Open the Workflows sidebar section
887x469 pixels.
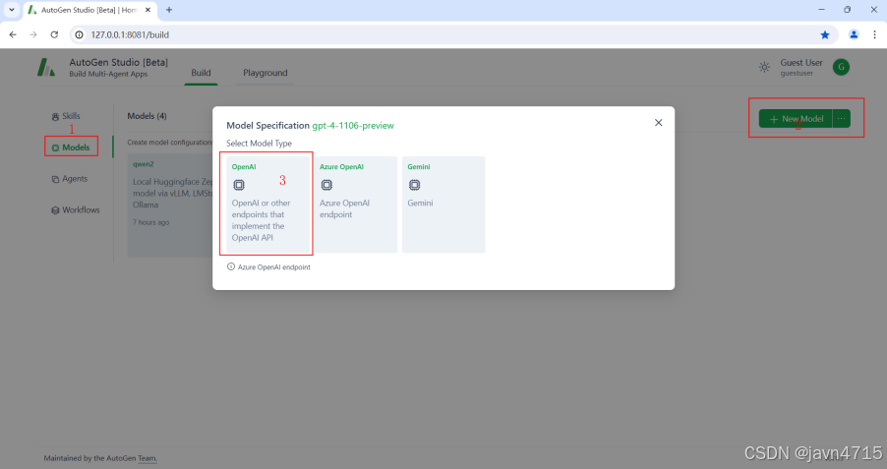coord(76,209)
